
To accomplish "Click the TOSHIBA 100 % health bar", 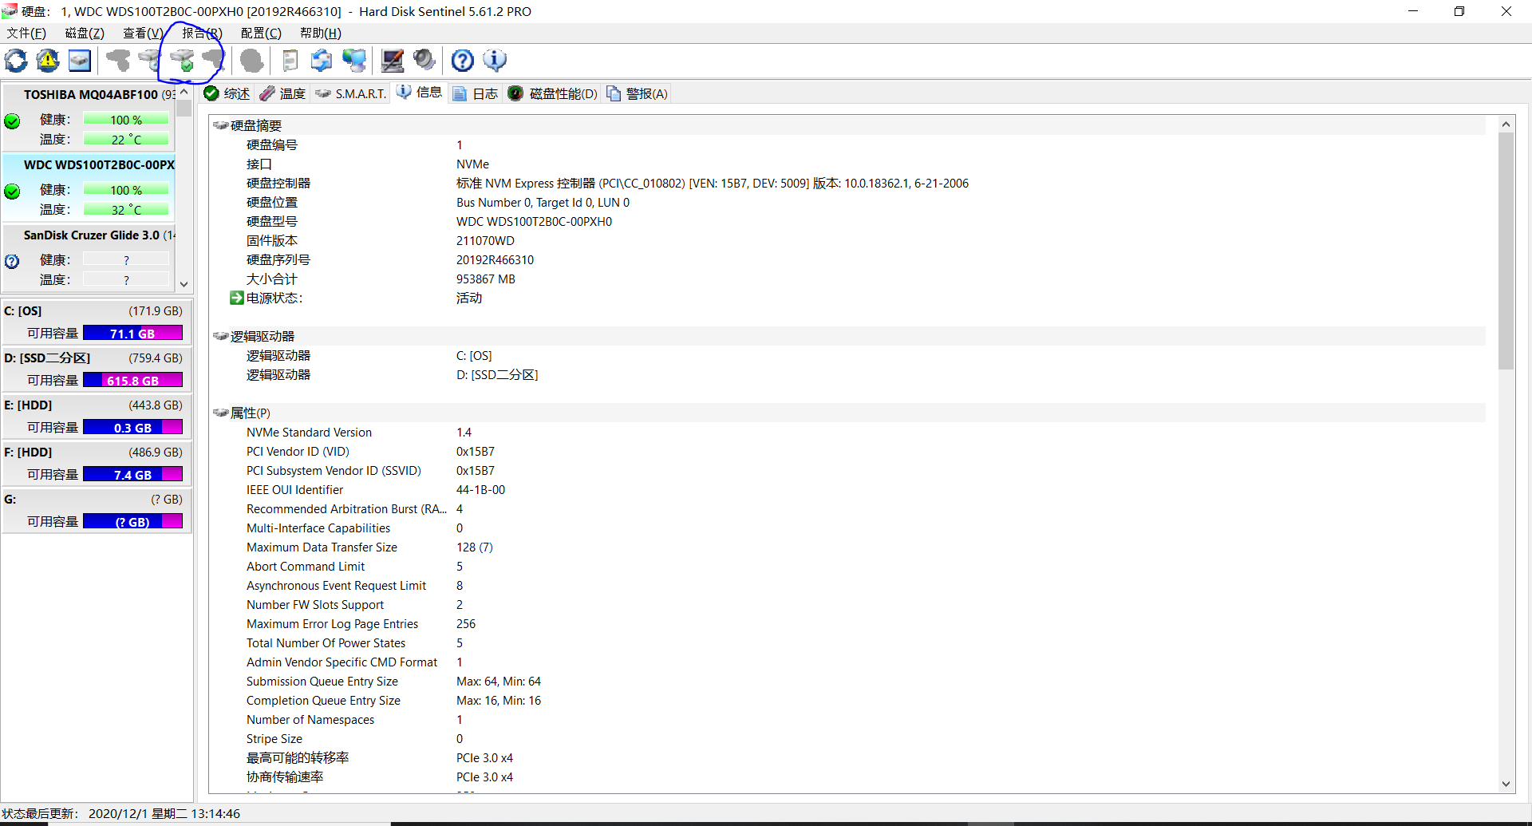I will pos(126,120).
